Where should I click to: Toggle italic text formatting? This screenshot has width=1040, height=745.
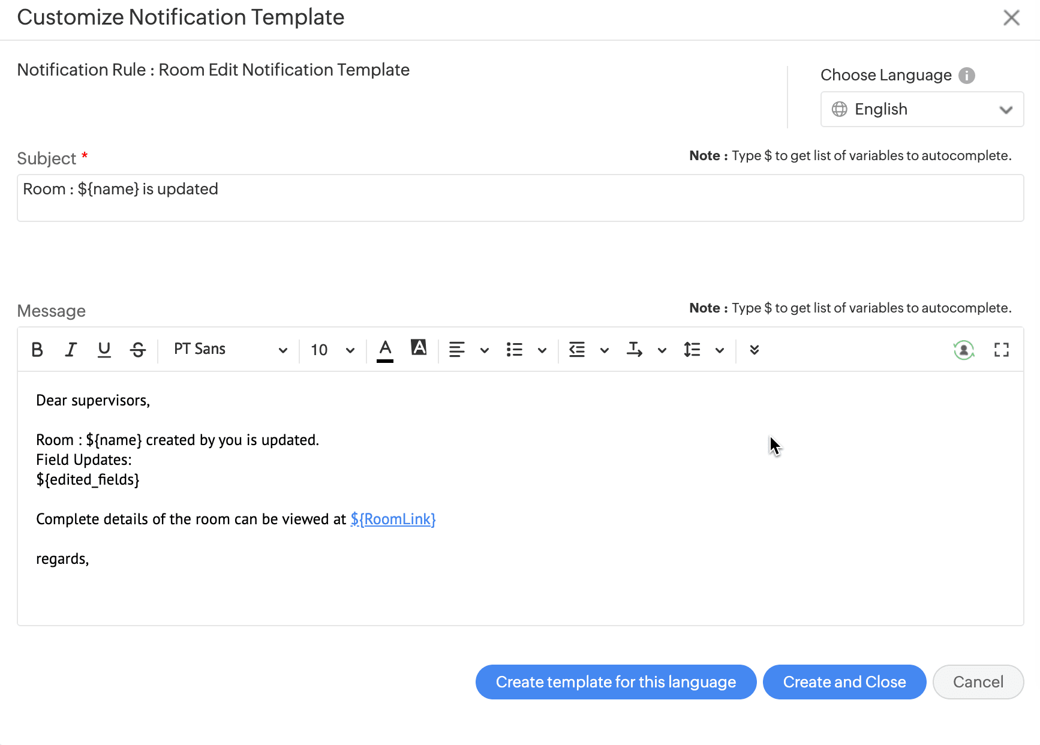tap(71, 350)
